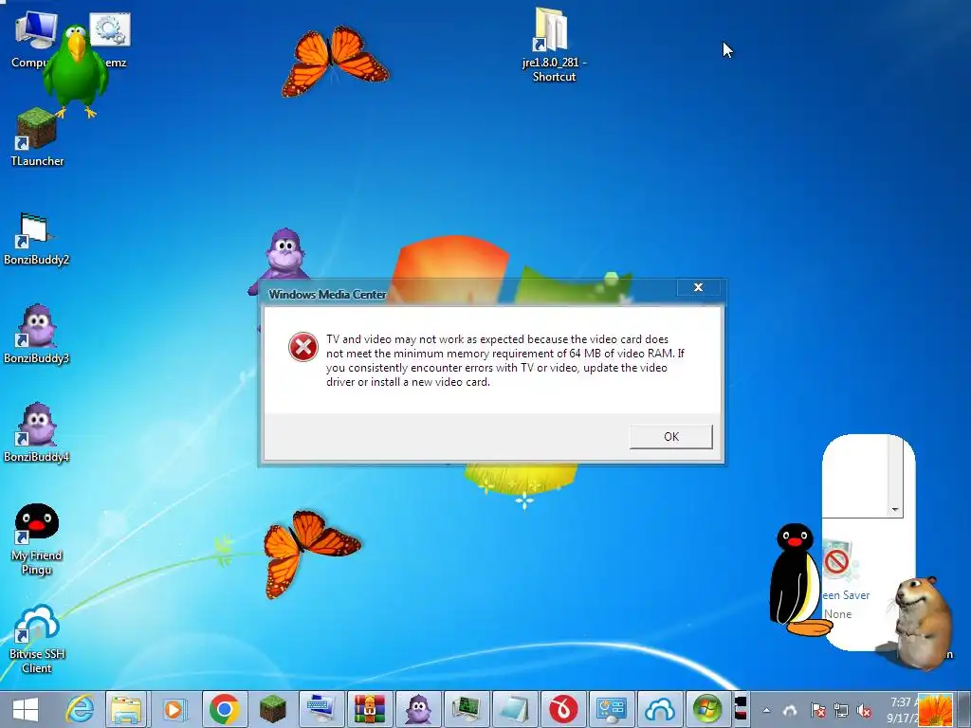Select the BonziBuddy3 desktop shortcut
This screenshot has height=728, width=971.
[x=37, y=335]
